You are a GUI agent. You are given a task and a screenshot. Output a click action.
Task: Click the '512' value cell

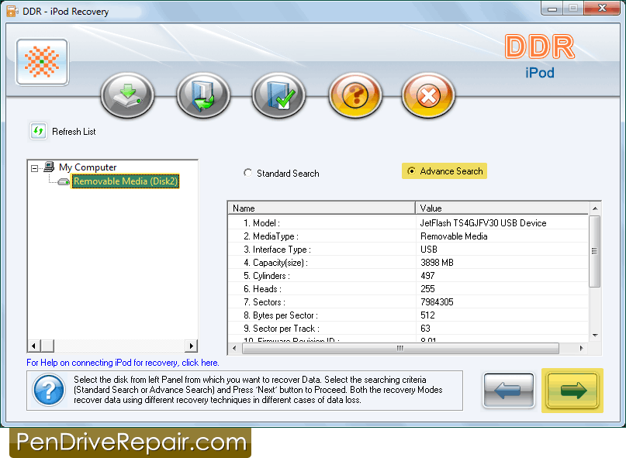point(427,315)
